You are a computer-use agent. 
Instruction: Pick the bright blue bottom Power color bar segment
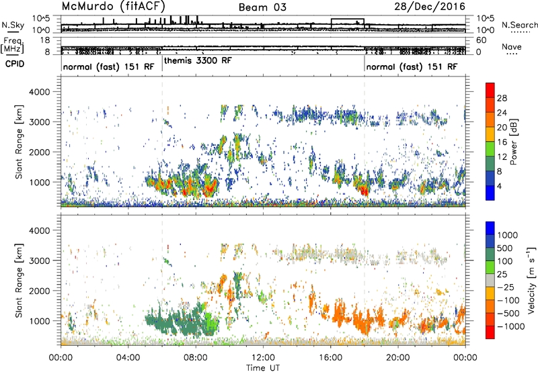point(490,193)
